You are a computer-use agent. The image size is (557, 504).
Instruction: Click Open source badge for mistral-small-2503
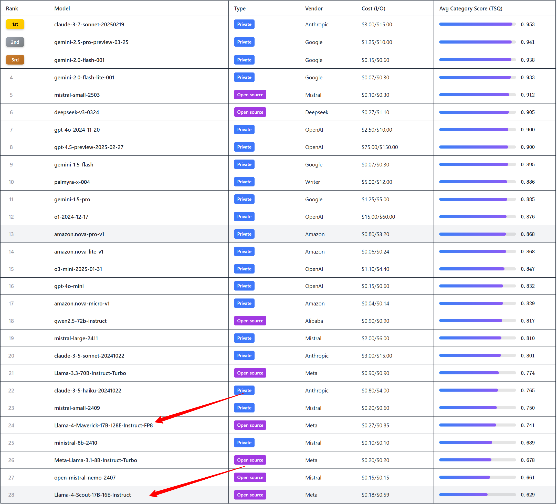coord(250,95)
